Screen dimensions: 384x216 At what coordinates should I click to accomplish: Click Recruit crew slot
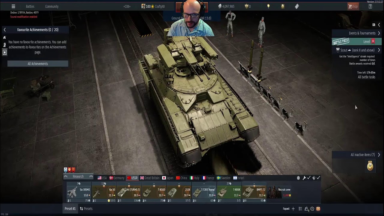[x=279, y=192]
